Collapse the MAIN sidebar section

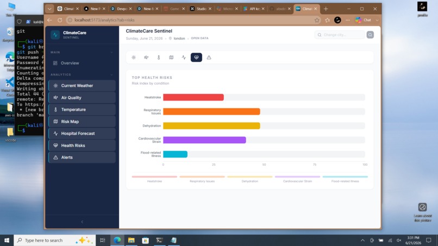(112, 52)
